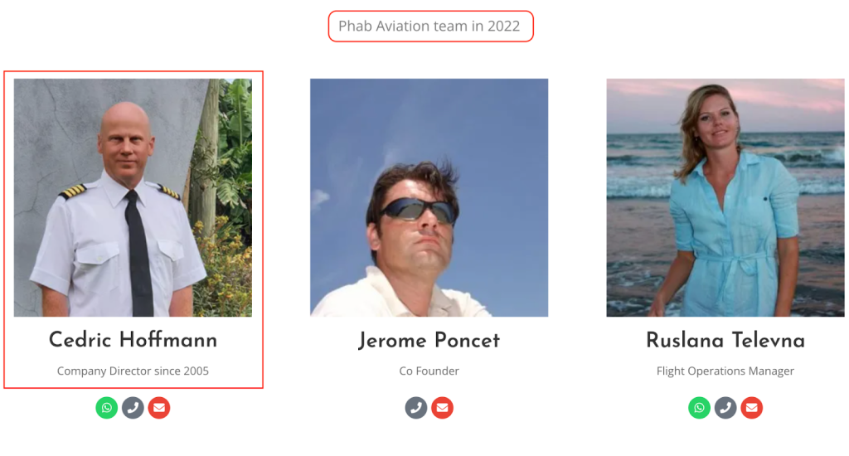Image resolution: width=849 pixels, height=456 pixels.
Task: Open Ruslana Televna's beach photo
Action: (x=725, y=197)
